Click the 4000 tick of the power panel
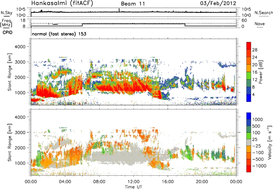Screen dimensions: 273x189 pos(21,47)
